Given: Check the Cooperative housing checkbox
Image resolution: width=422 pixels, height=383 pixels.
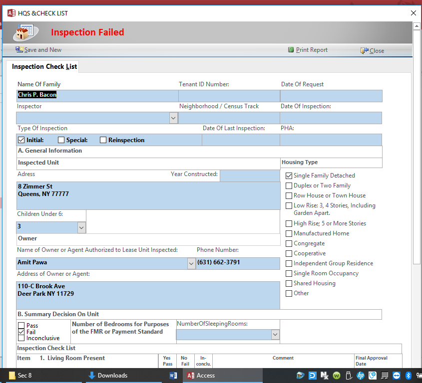Looking at the screenshot, I should 289,253.
